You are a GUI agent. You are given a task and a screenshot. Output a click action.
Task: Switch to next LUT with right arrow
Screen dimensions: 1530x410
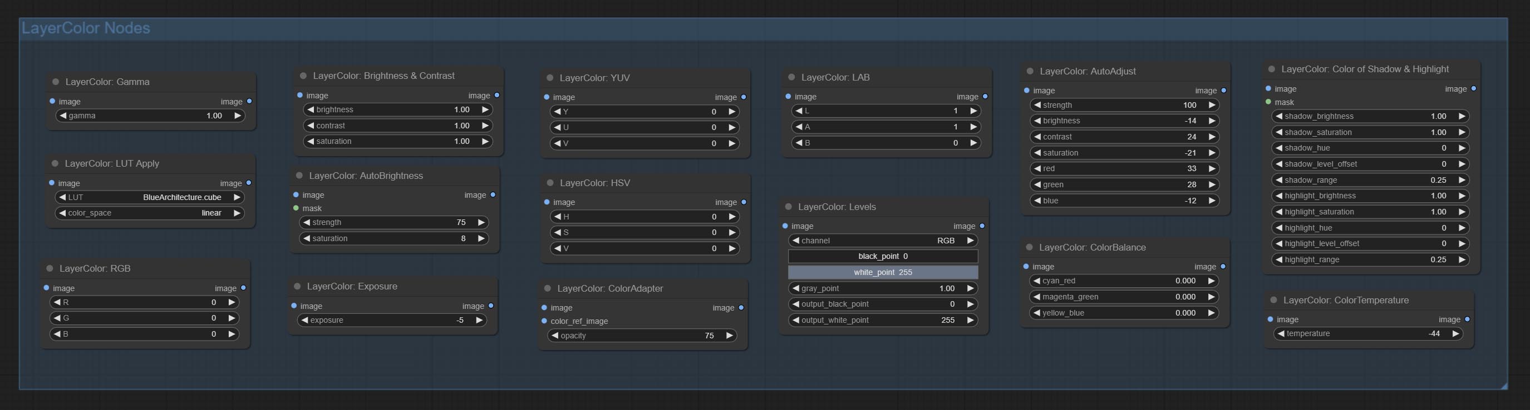[x=237, y=197]
